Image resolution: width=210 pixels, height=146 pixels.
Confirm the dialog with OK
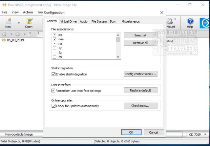pyautogui.click(x=131, y=132)
